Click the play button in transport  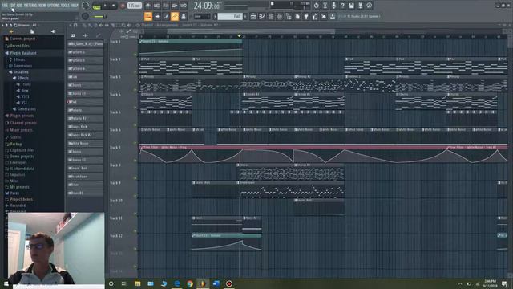[105, 6]
